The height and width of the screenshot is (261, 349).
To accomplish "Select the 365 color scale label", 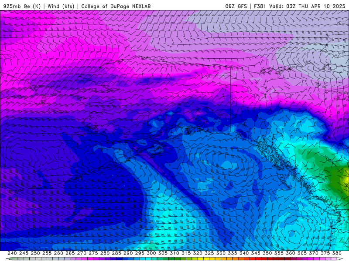I will (x=302, y=253).
